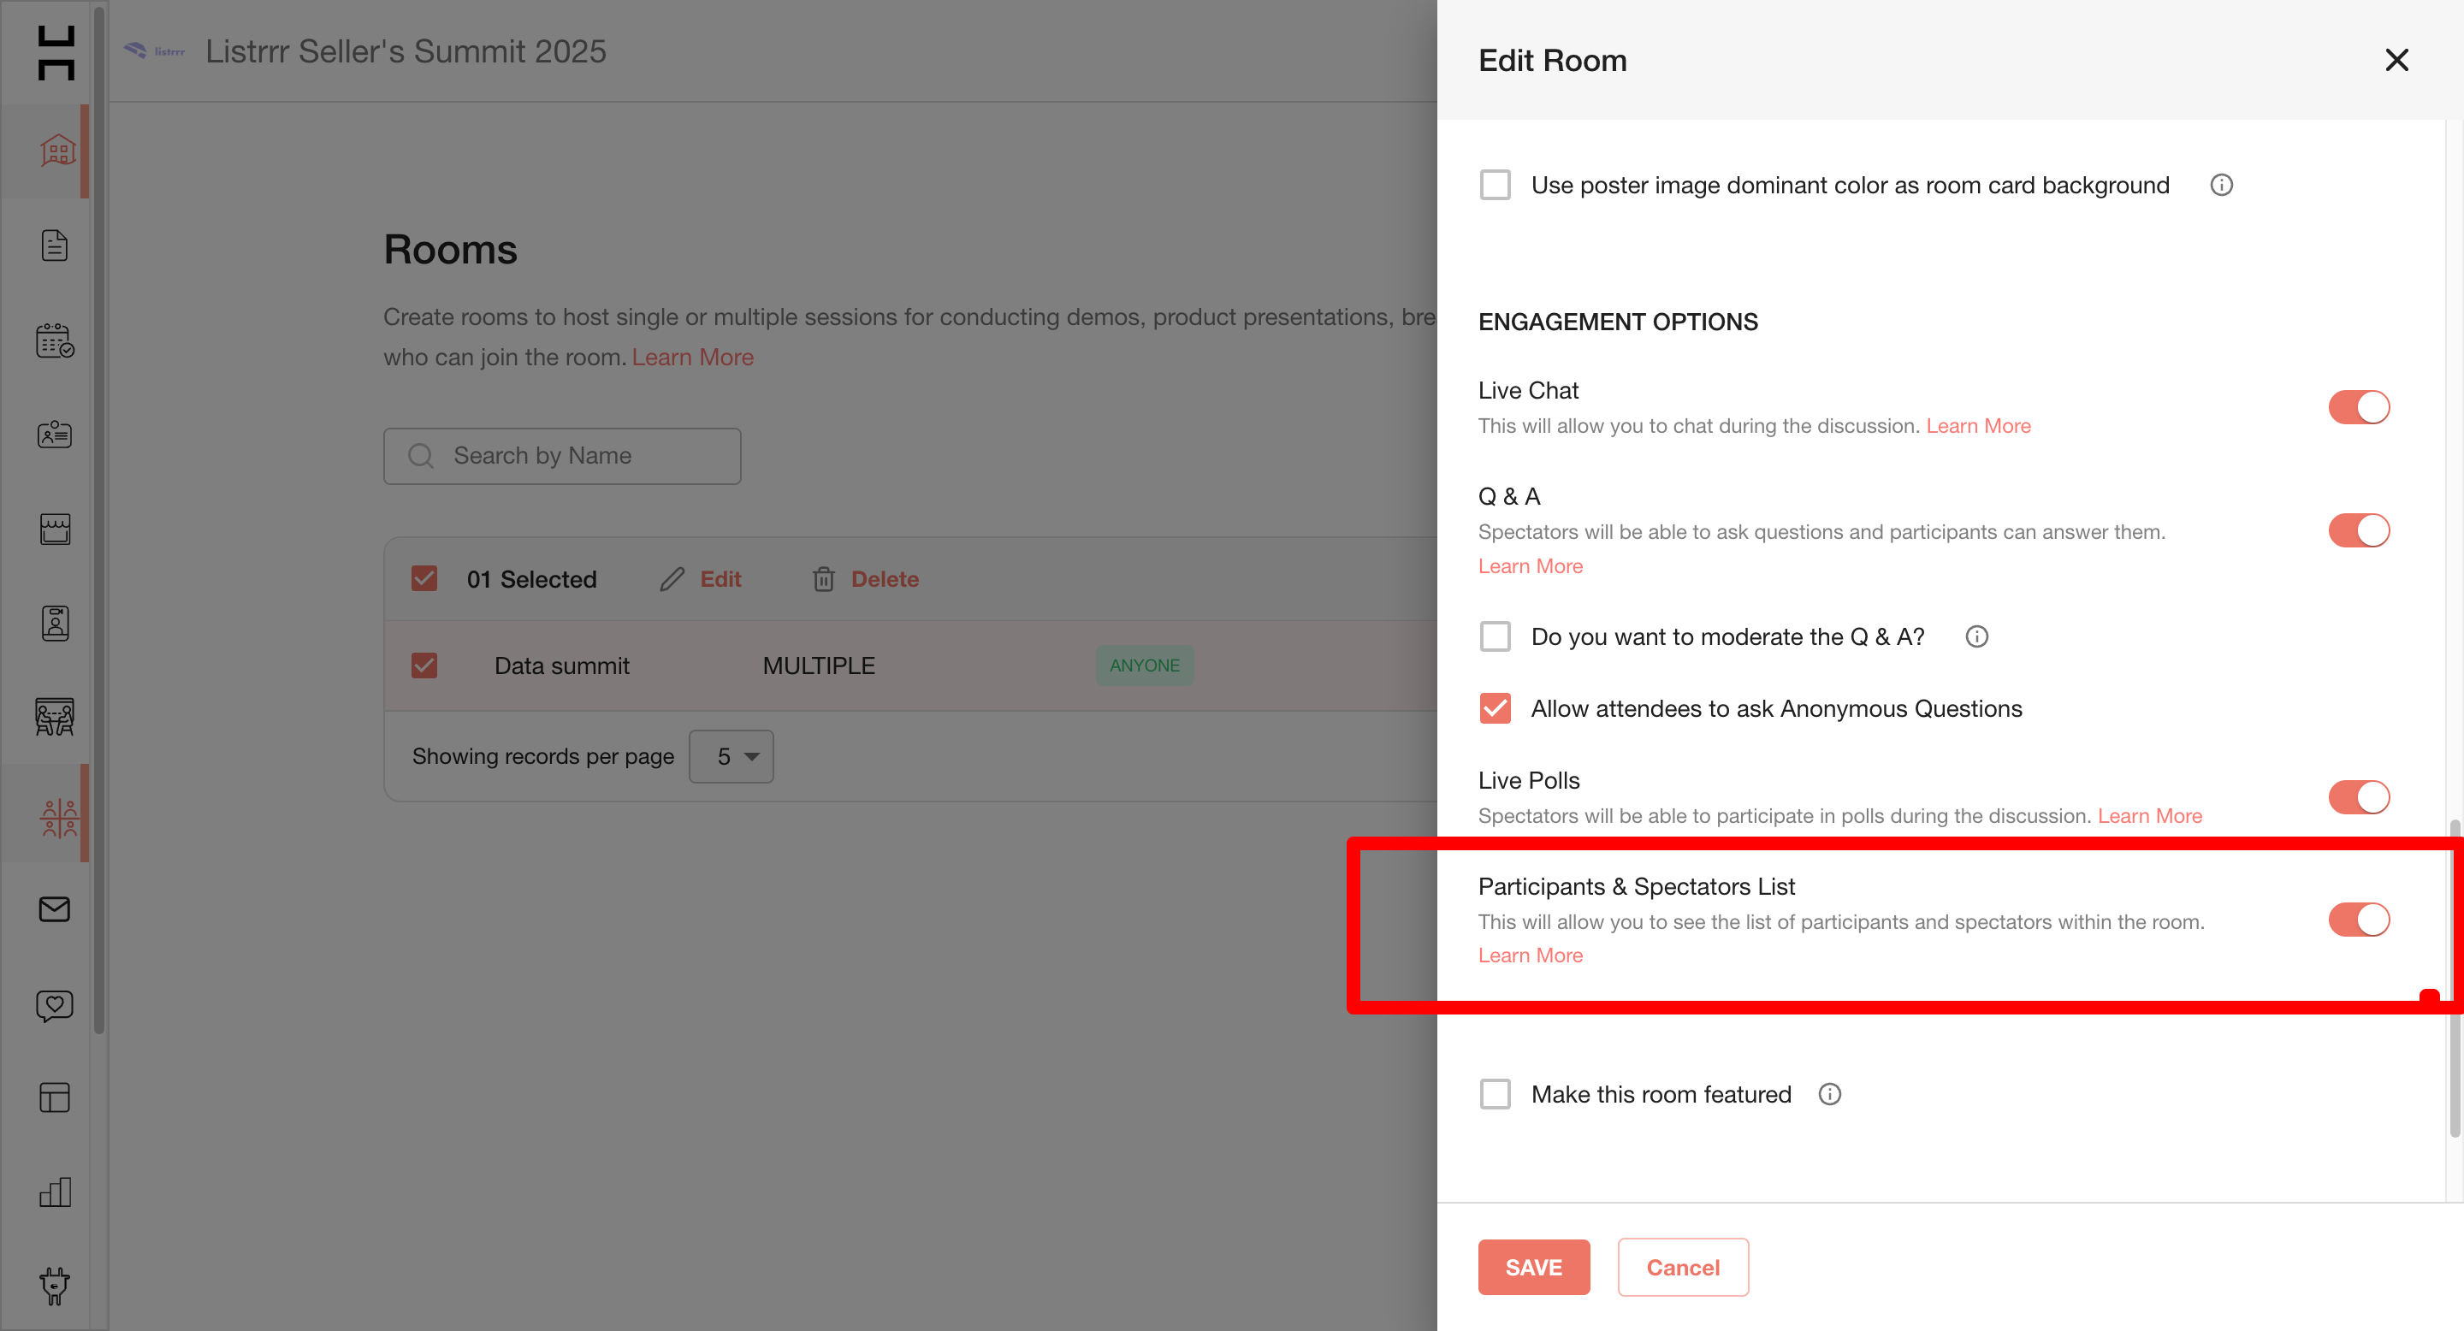Toggle Q & A switch off
Image resolution: width=2464 pixels, height=1331 pixels.
tap(2359, 530)
